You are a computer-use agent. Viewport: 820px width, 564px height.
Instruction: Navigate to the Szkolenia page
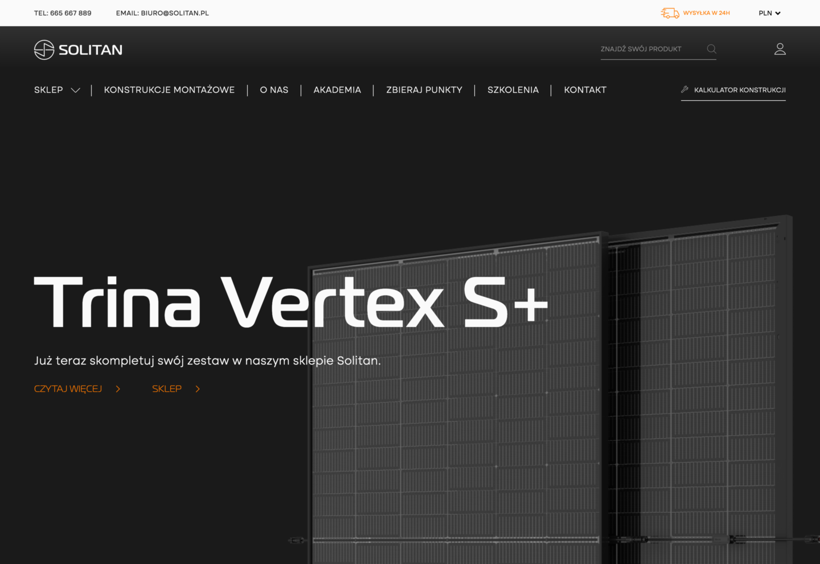pyautogui.click(x=513, y=90)
